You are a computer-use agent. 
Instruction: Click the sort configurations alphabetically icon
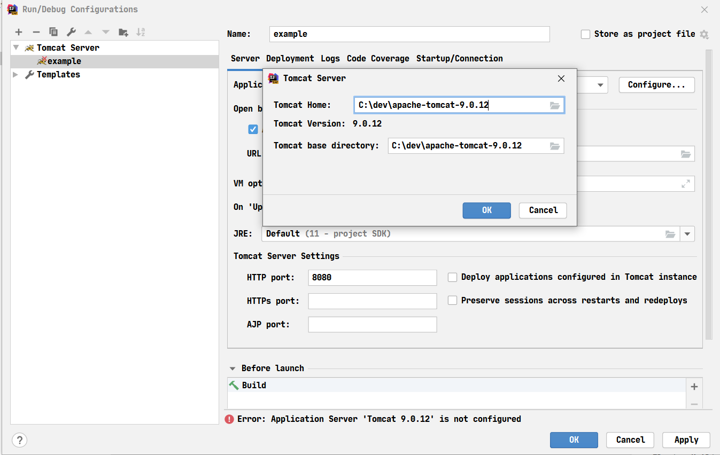click(141, 32)
